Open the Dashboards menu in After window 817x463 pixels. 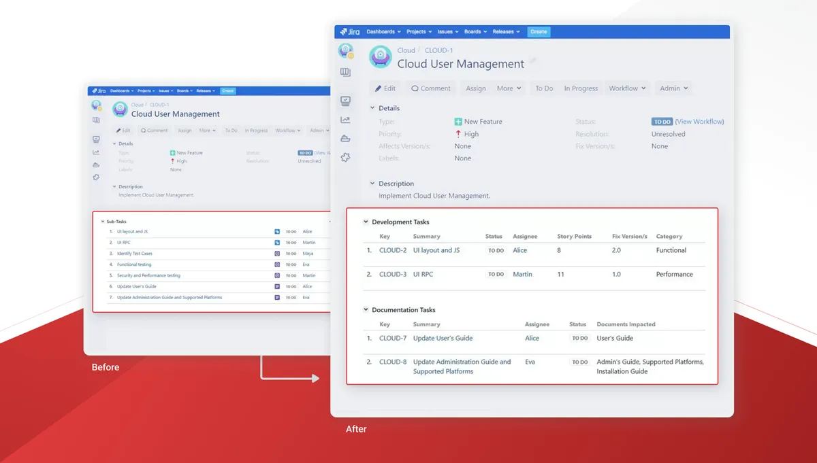click(383, 31)
